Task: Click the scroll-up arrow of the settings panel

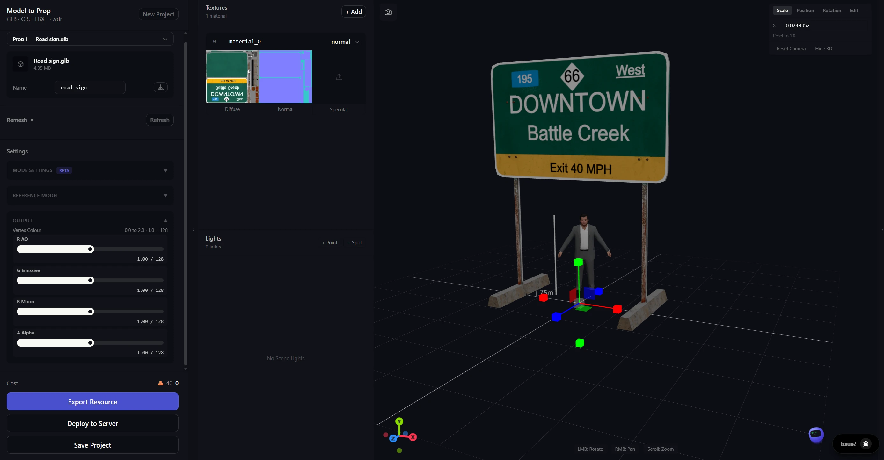Action: coord(186,33)
